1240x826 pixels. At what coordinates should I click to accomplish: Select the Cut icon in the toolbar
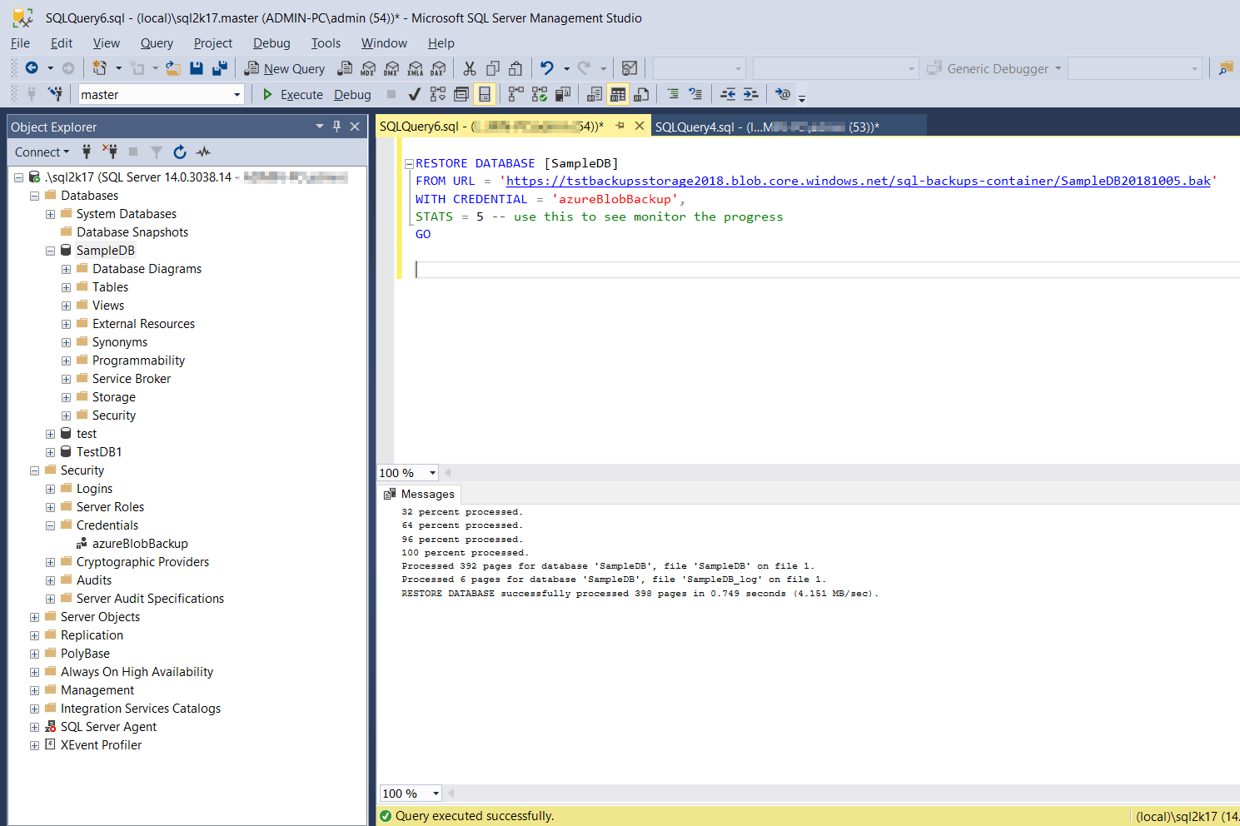(469, 68)
